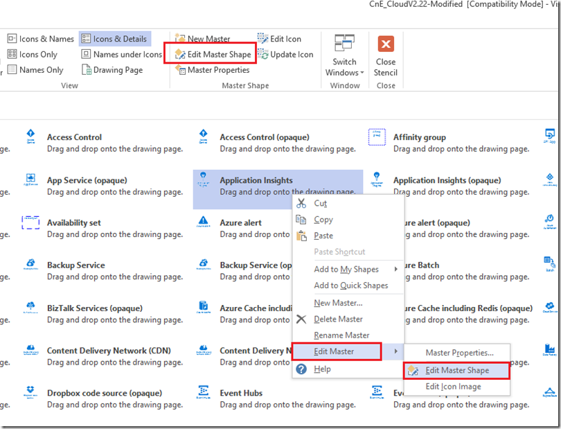Choose Add to Quick Shapes
This screenshot has width=561, height=429.
(x=348, y=286)
